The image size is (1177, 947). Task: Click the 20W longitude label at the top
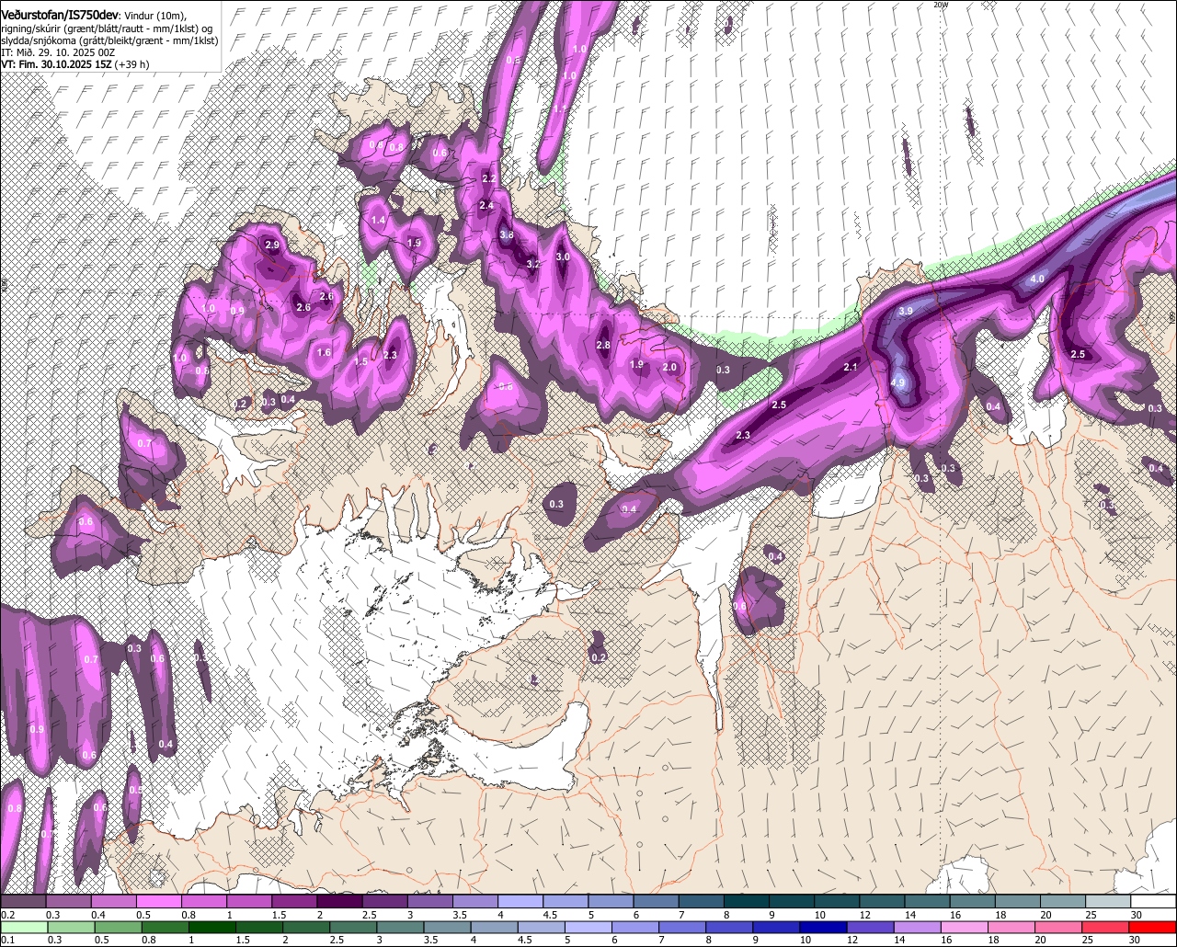(x=940, y=5)
